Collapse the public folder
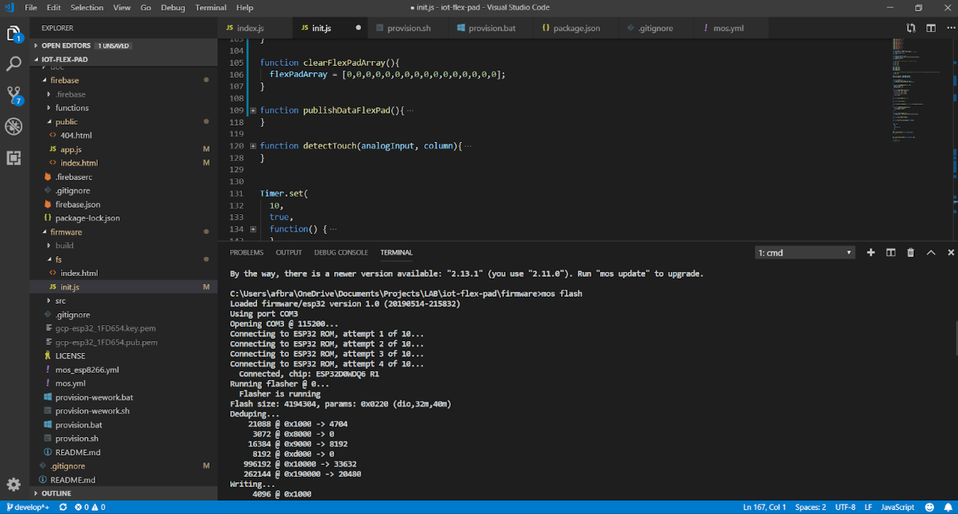Viewport: 958px width, 514px height. 49,122
